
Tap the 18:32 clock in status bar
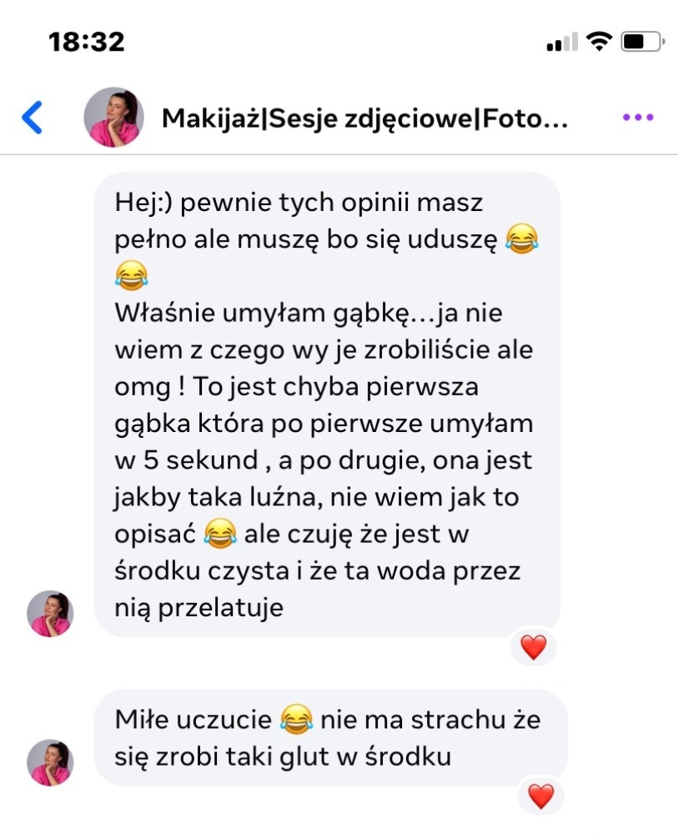tap(86, 42)
